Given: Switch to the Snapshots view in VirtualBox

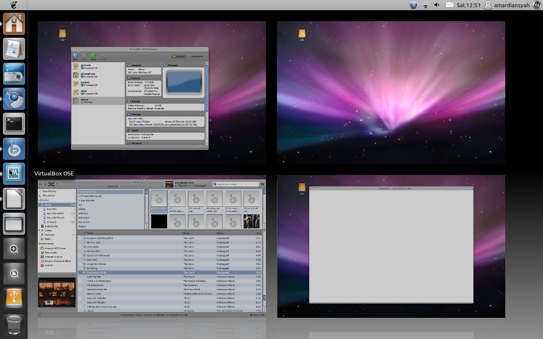Looking at the screenshot, I should [196, 56].
